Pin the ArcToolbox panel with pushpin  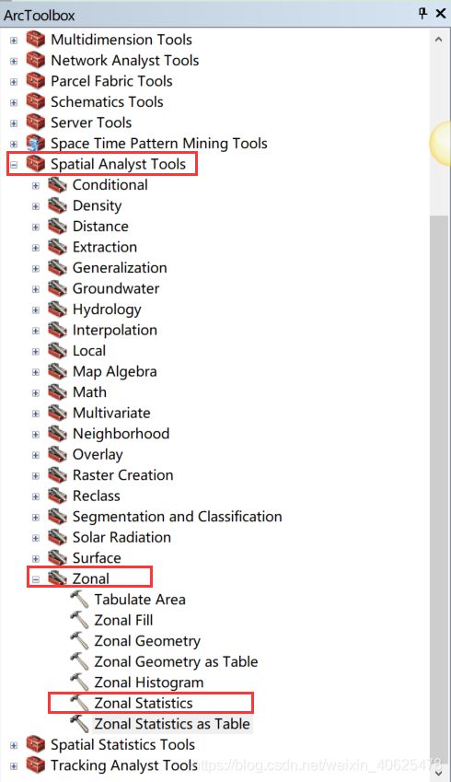click(x=422, y=14)
